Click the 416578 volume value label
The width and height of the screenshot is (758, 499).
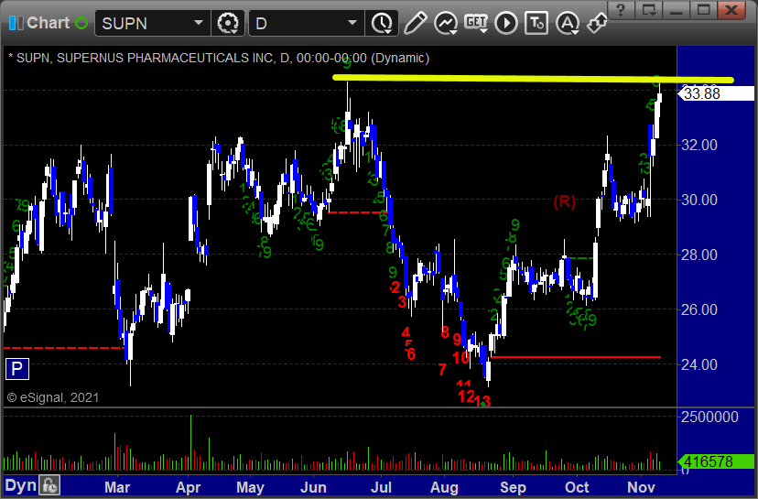[716, 461]
